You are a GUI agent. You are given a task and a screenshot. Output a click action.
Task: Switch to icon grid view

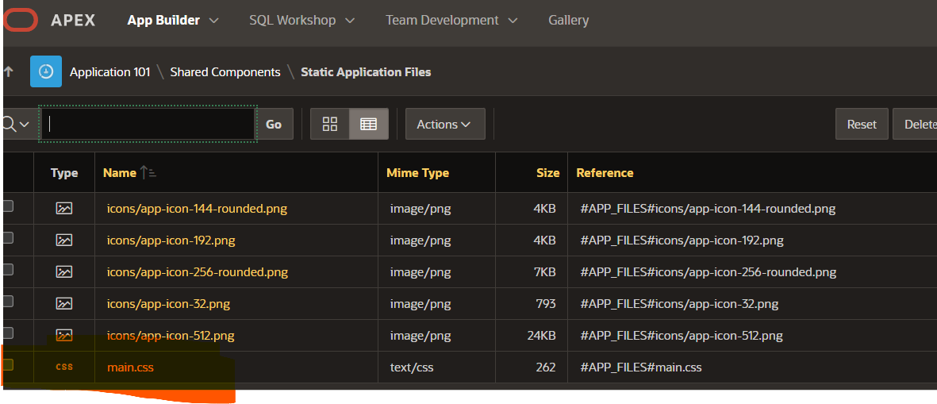[x=330, y=124]
